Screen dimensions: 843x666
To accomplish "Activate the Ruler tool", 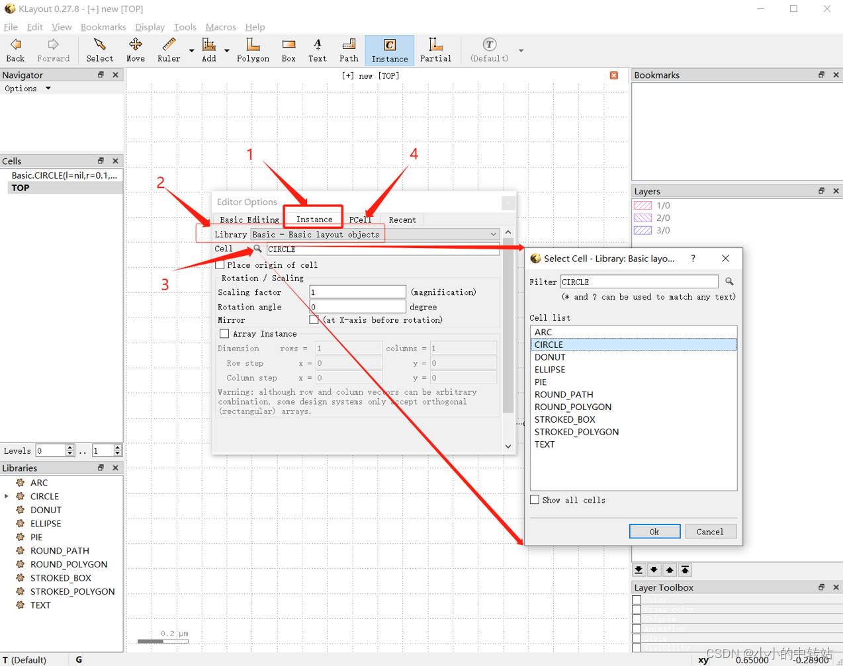I will coord(169,50).
